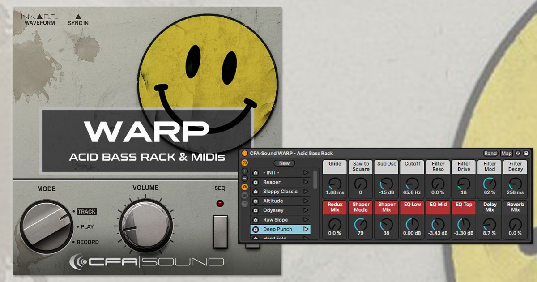Select the 'Odyssey' variation name

click(x=273, y=210)
